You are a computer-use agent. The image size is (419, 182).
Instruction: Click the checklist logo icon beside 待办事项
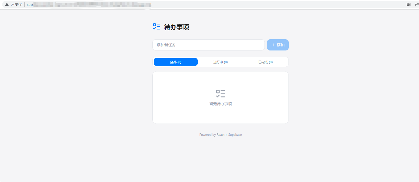coord(157,27)
